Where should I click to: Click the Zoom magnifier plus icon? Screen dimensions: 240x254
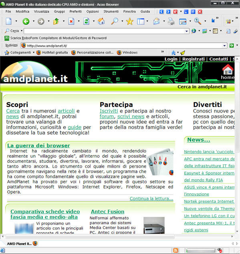point(198,21)
